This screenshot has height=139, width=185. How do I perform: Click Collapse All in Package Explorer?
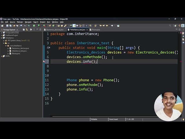point(24,30)
